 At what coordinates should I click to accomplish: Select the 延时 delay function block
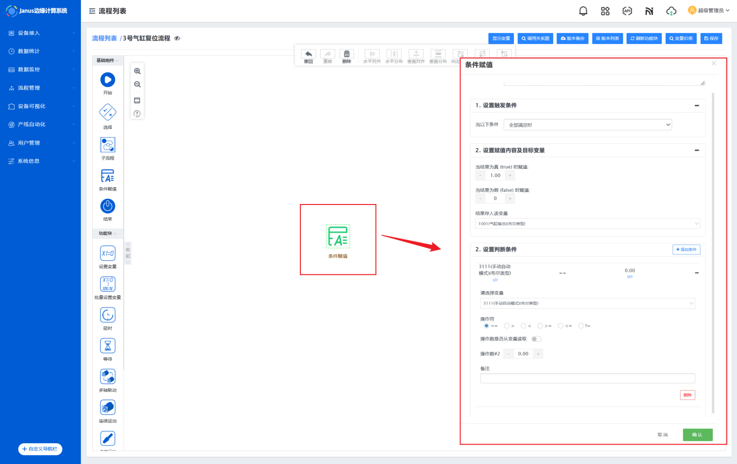108,315
